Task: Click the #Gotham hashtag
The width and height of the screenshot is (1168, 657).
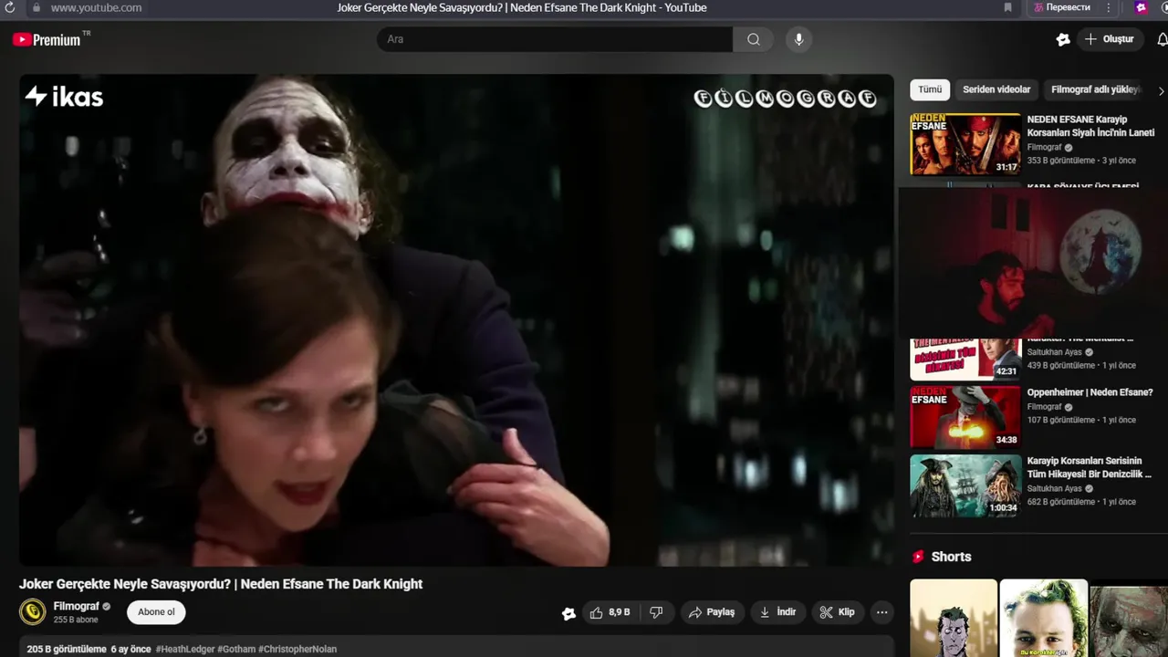Action: 236,650
